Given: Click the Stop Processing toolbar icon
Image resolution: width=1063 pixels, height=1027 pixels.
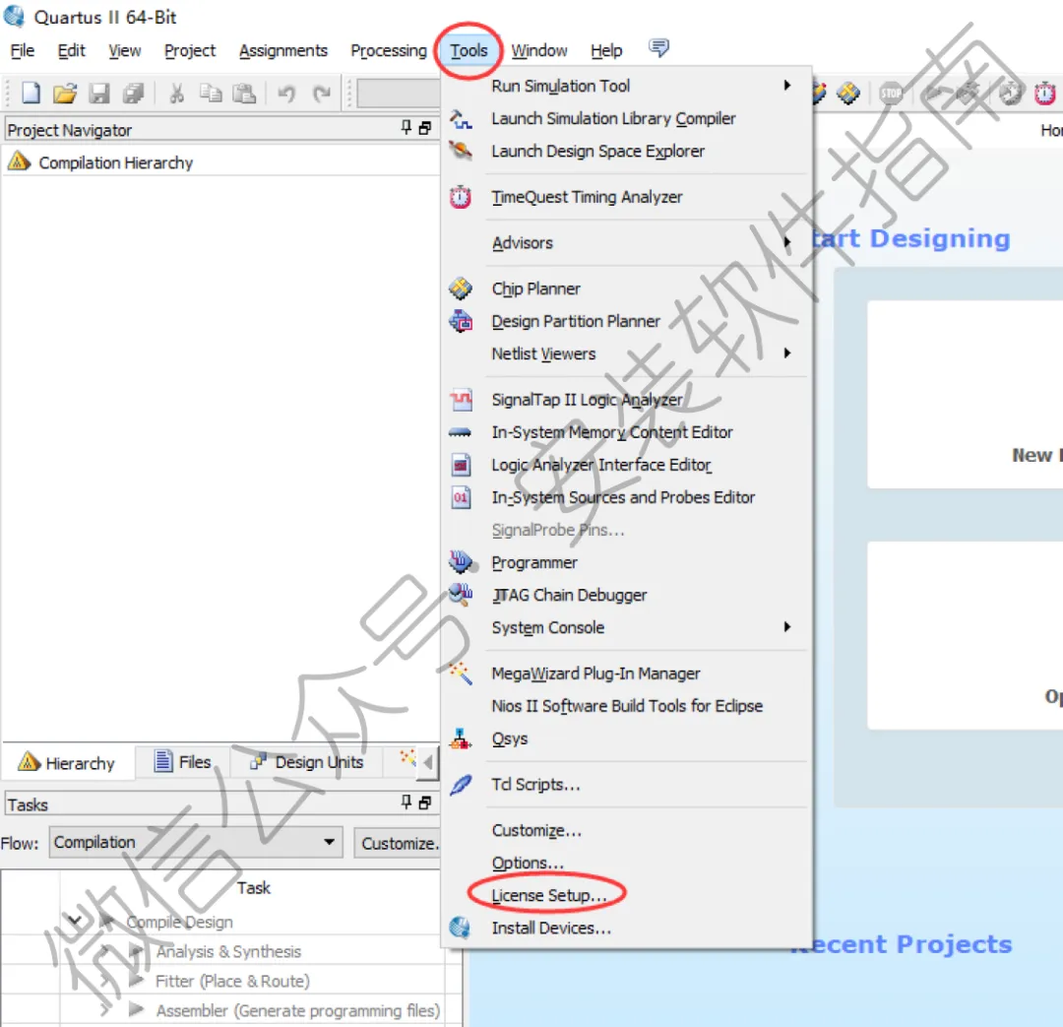Looking at the screenshot, I should [x=891, y=93].
